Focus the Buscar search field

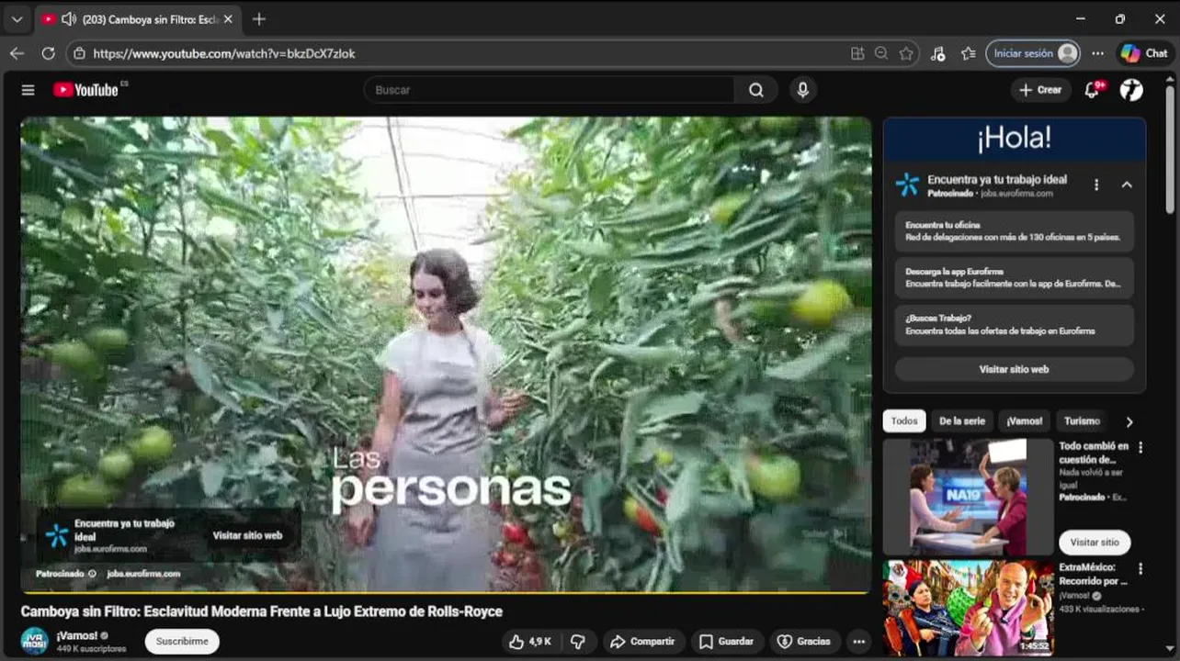tap(550, 90)
